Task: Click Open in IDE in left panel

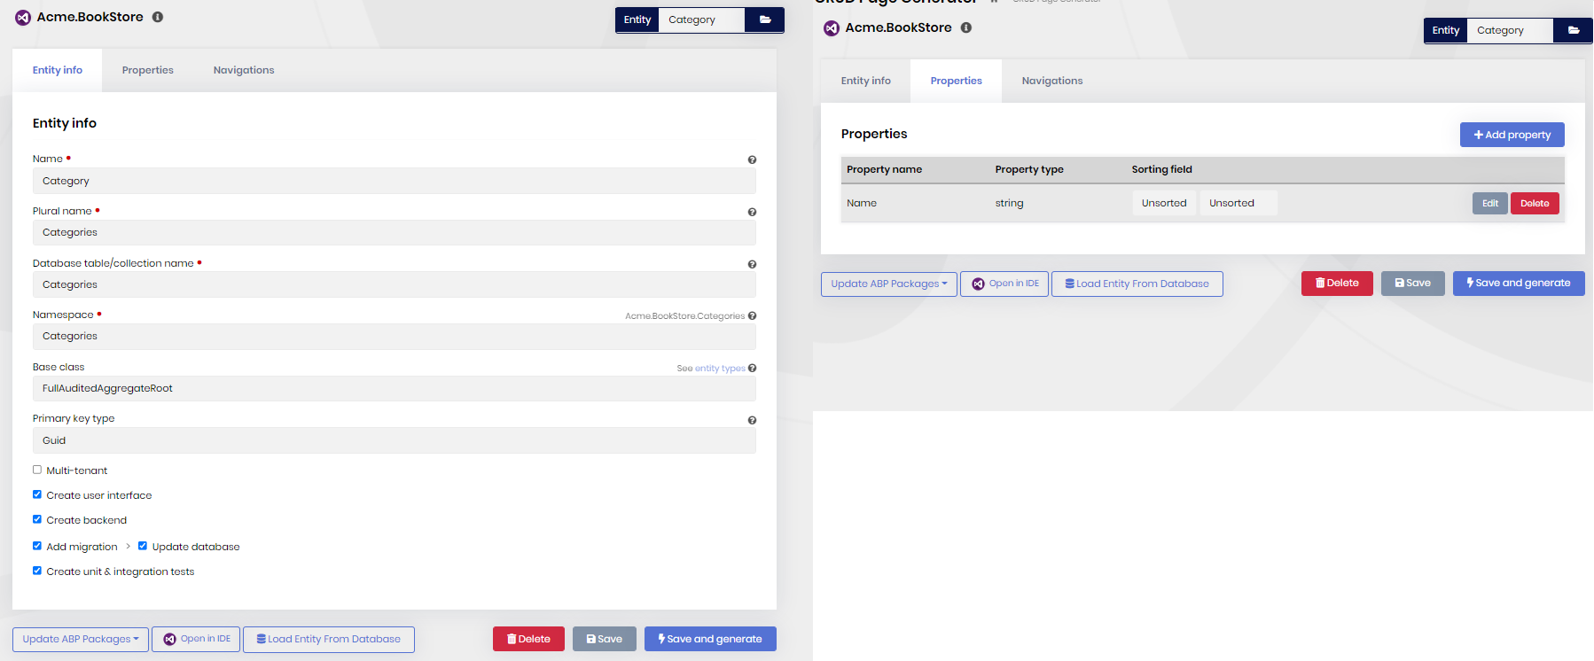Action: click(x=196, y=639)
